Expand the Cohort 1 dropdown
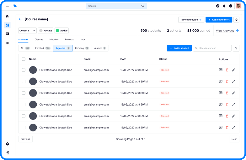This screenshot has width=246, height=160. 27,31
